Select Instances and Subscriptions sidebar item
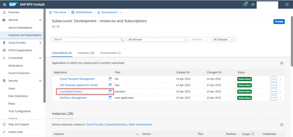The height and width of the screenshot is (137, 293). pos(22,35)
